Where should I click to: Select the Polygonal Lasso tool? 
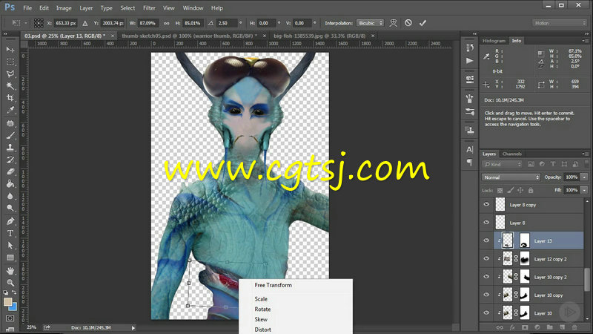click(10, 73)
